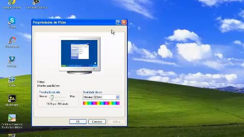The height and width of the screenshot is (137, 244).
Task: Click the greyed-out Aplicar button
Action: [116, 122]
